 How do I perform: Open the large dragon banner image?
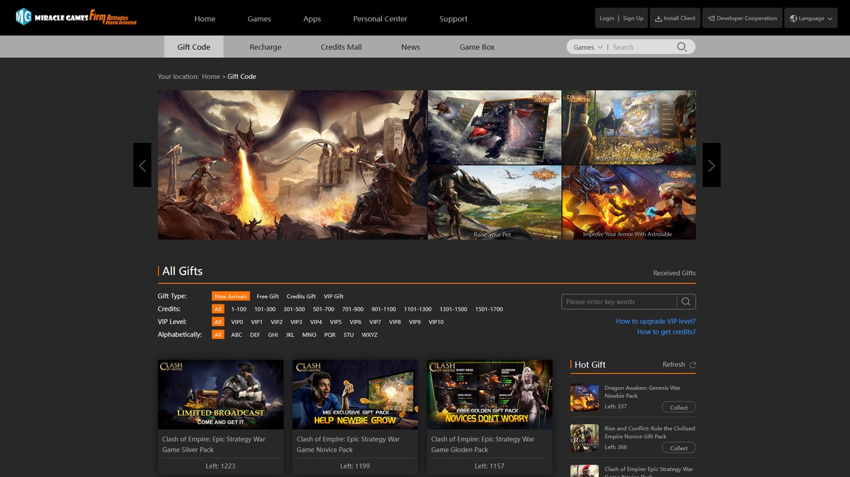click(x=292, y=165)
